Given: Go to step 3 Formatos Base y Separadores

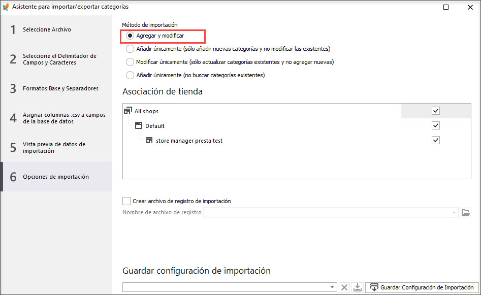Looking at the screenshot, I should point(56,88).
